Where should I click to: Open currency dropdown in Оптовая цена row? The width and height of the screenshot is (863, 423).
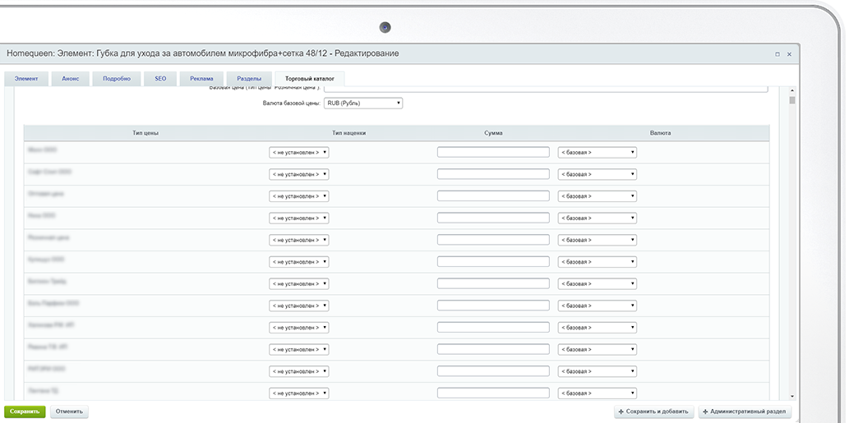point(598,195)
